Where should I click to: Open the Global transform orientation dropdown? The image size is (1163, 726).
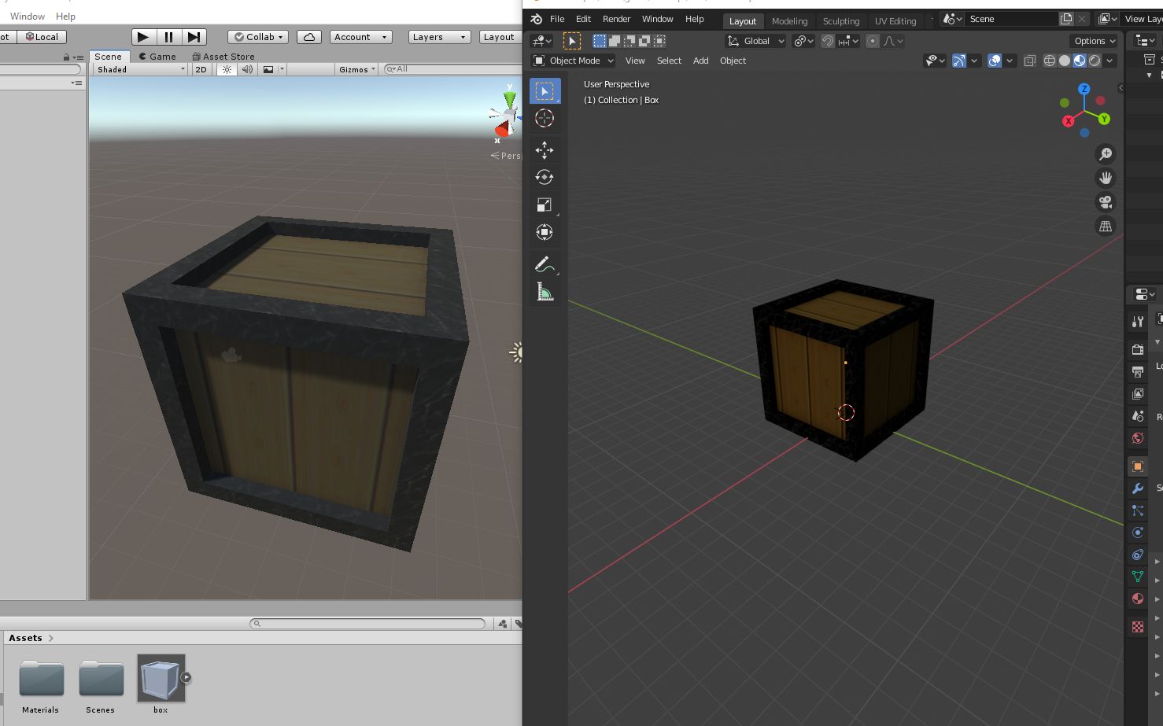754,41
